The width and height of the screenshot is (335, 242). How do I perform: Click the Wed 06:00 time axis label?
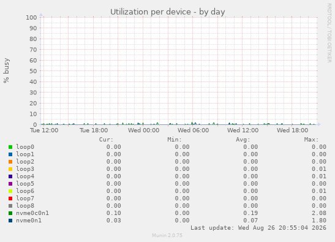click(x=193, y=130)
